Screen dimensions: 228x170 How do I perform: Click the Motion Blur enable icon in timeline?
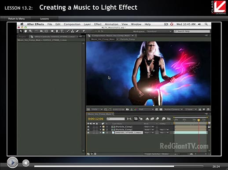pos(157,118)
